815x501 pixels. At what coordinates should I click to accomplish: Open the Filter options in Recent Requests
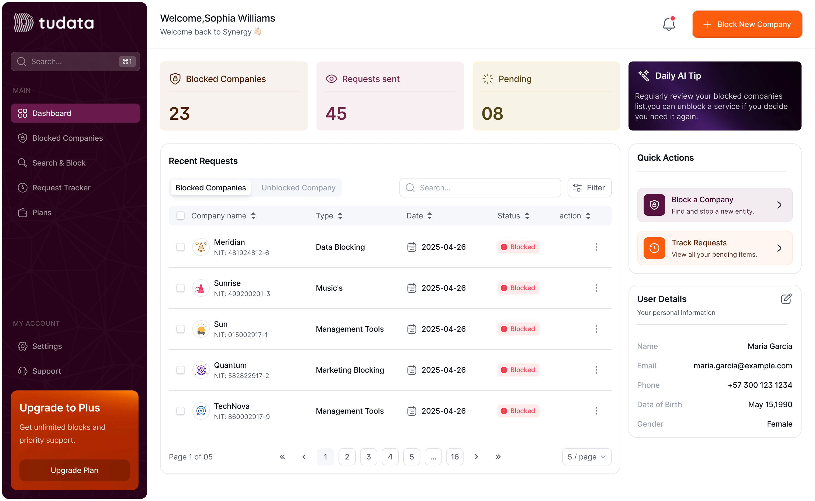[589, 188]
